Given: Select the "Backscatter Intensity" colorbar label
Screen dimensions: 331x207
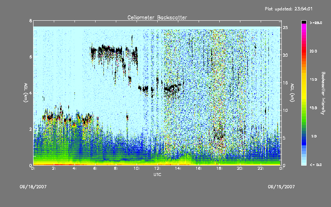Looking at the screenshot, I should (x=323, y=93).
